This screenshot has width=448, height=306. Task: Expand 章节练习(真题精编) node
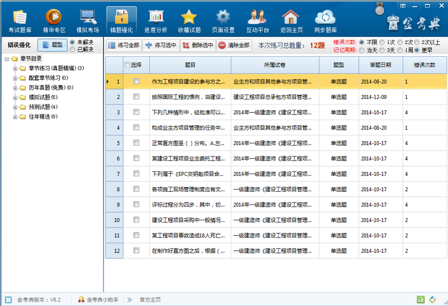pyautogui.click(x=15, y=69)
